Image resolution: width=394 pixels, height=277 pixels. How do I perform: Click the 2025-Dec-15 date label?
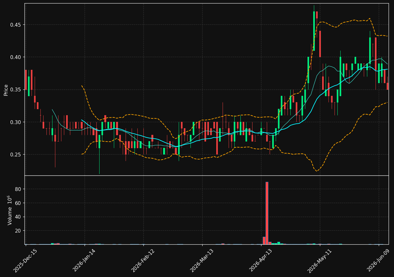(25, 261)
